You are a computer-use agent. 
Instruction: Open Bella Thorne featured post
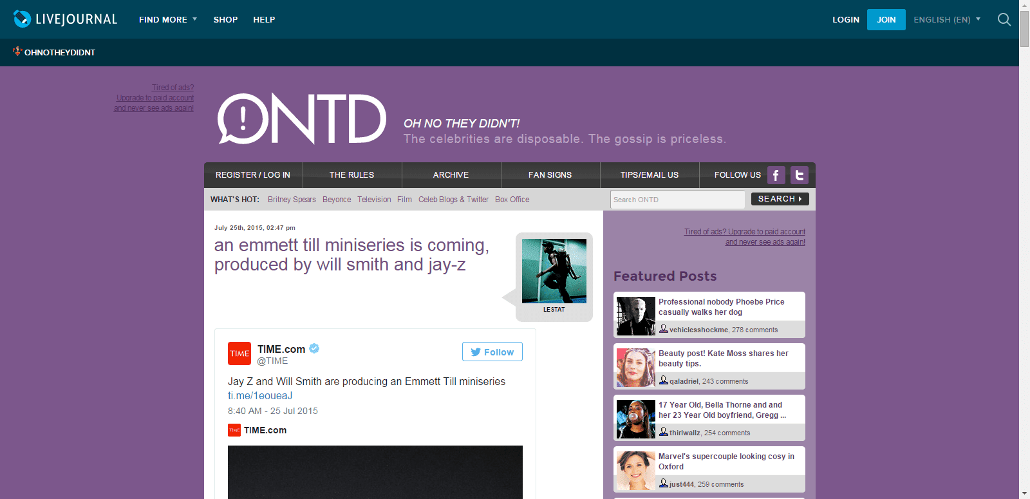click(722, 410)
